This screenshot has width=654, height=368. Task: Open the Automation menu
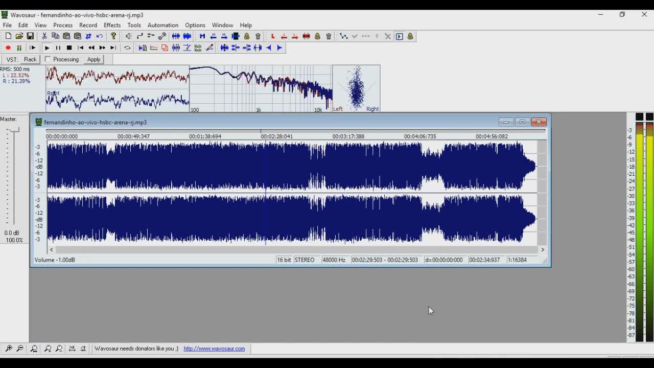pos(163,25)
